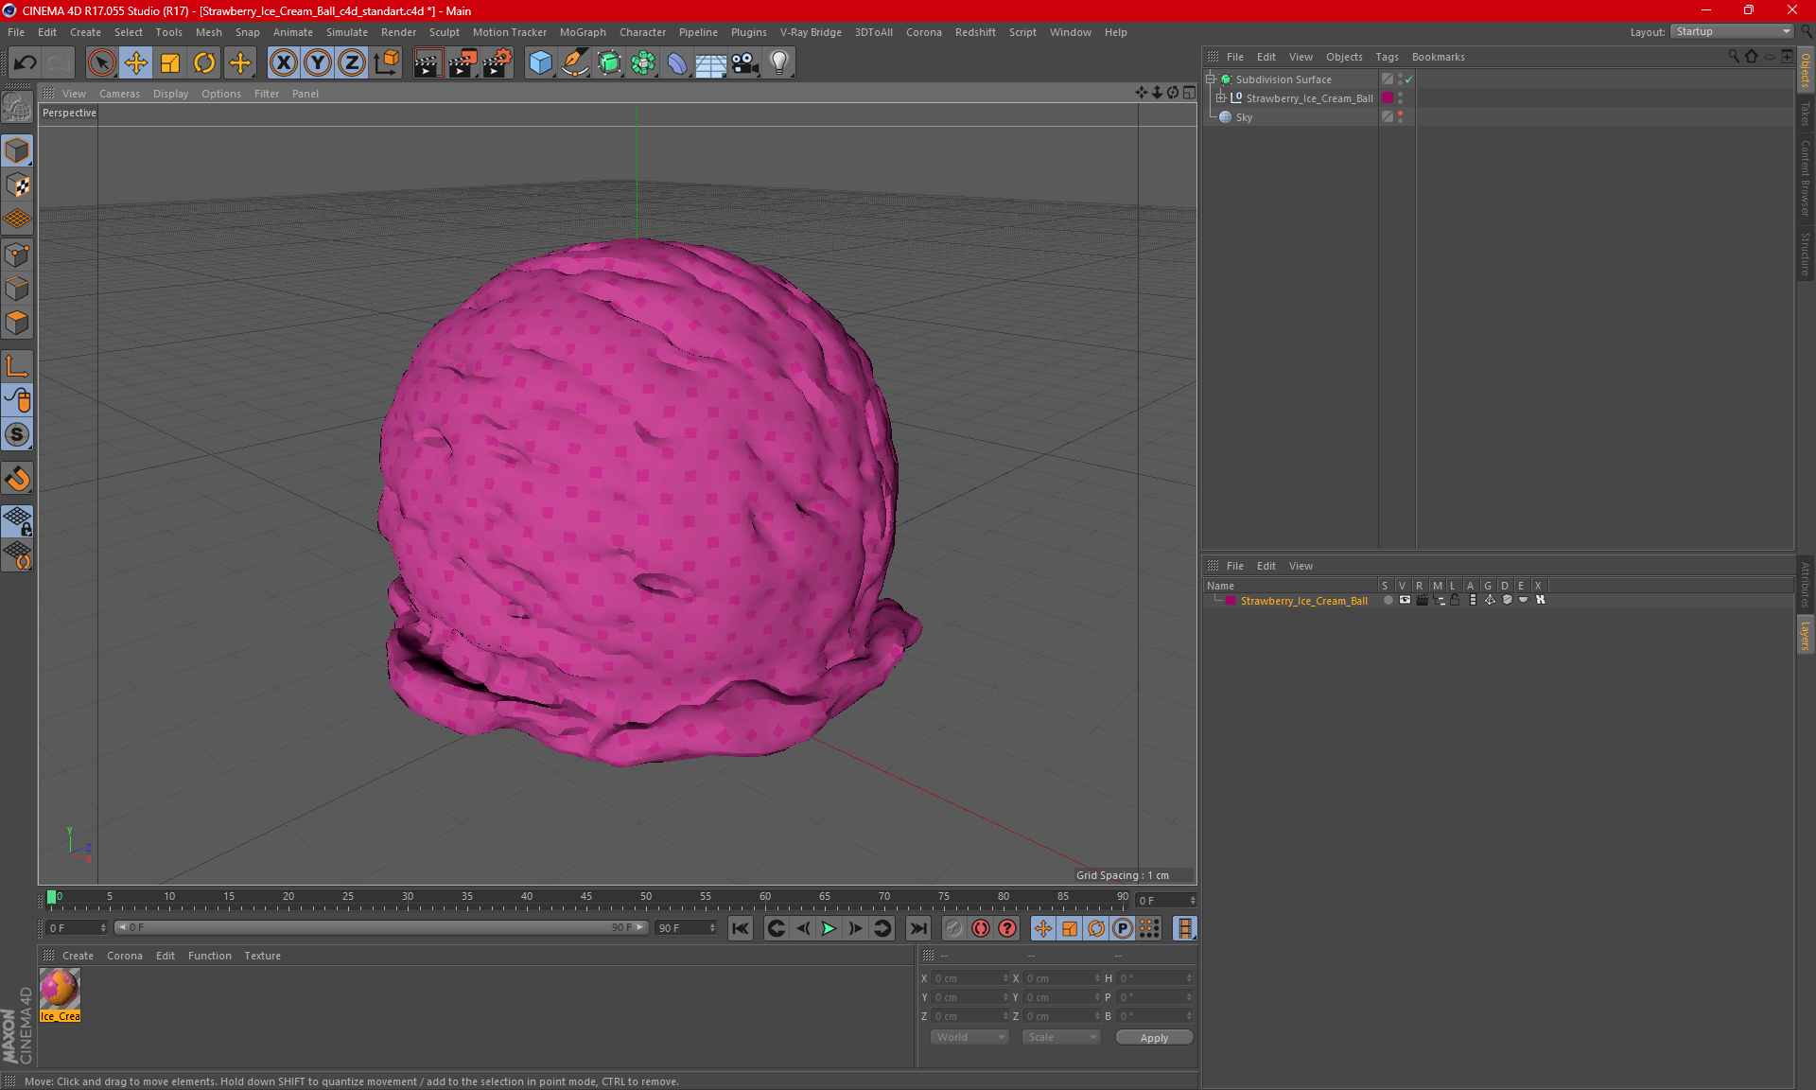This screenshot has width=1816, height=1090.
Task: Open the Layout Startup dropdown
Action: [1733, 31]
